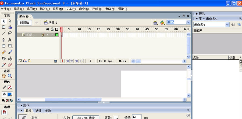Open timeline options menu icon

coord(188,29)
